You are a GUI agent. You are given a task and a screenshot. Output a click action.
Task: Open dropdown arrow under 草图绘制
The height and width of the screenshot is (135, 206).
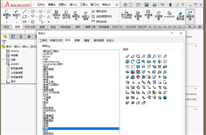pos(7,22)
